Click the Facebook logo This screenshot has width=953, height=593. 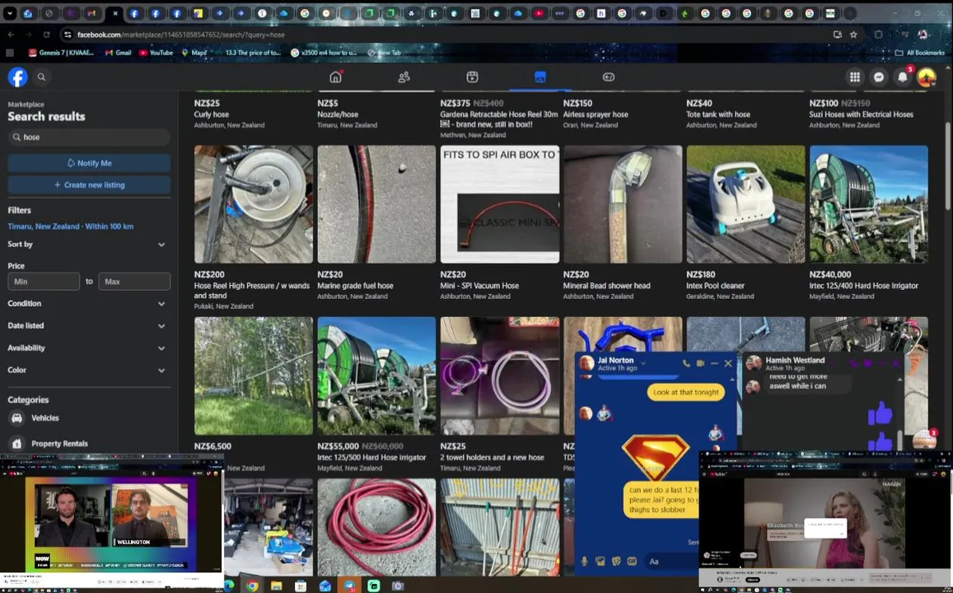click(17, 77)
